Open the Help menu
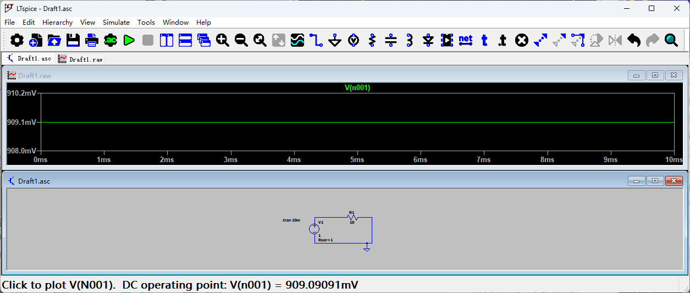 [203, 23]
